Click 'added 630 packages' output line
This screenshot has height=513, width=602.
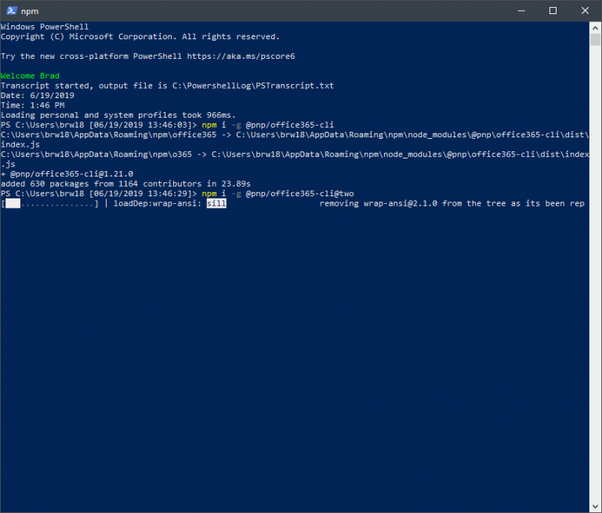point(125,184)
